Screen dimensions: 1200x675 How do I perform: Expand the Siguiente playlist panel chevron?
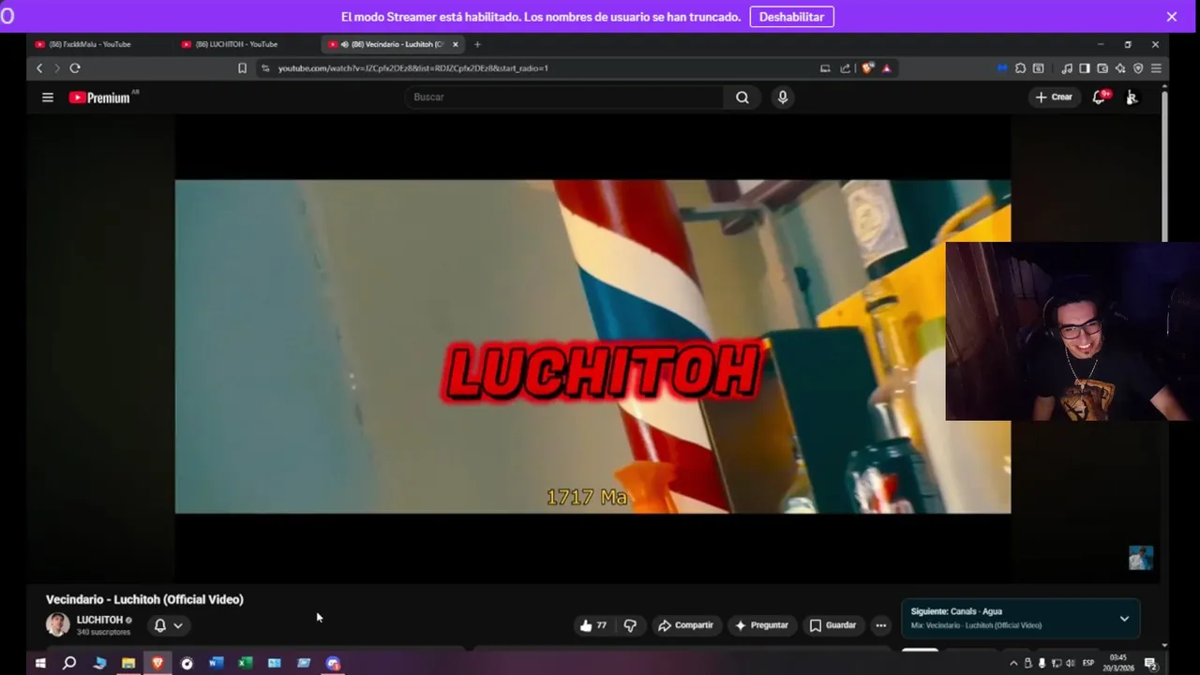click(1124, 619)
